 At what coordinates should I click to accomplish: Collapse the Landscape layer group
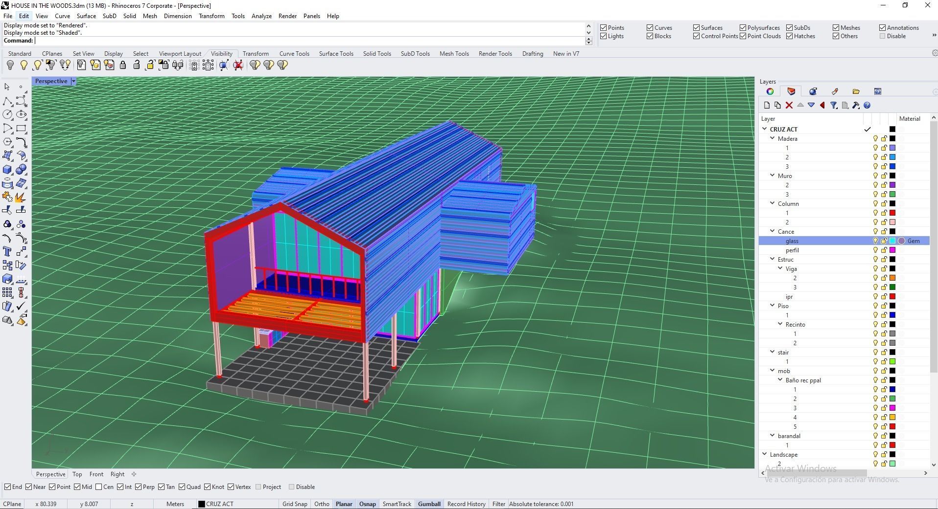point(765,454)
